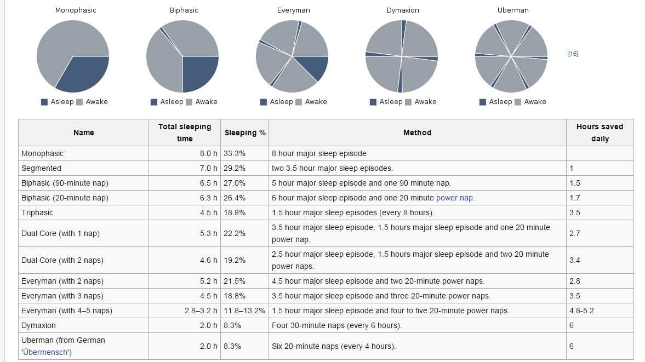The height and width of the screenshot is (362, 645).
Task: Click the Name column header
Action: coord(83,133)
